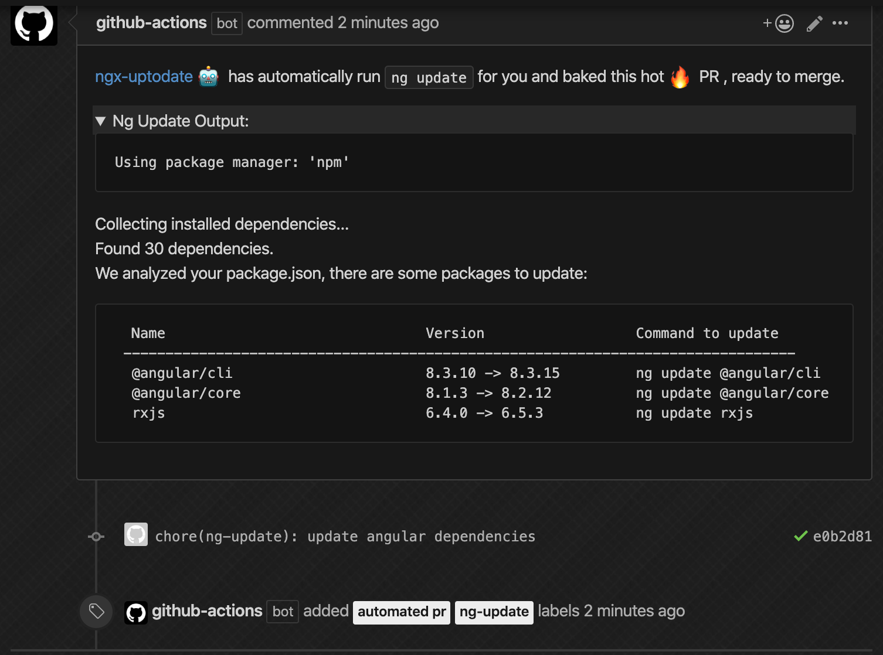Click the ng-update label
Screen dimensions: 883x655
point(494,612)
